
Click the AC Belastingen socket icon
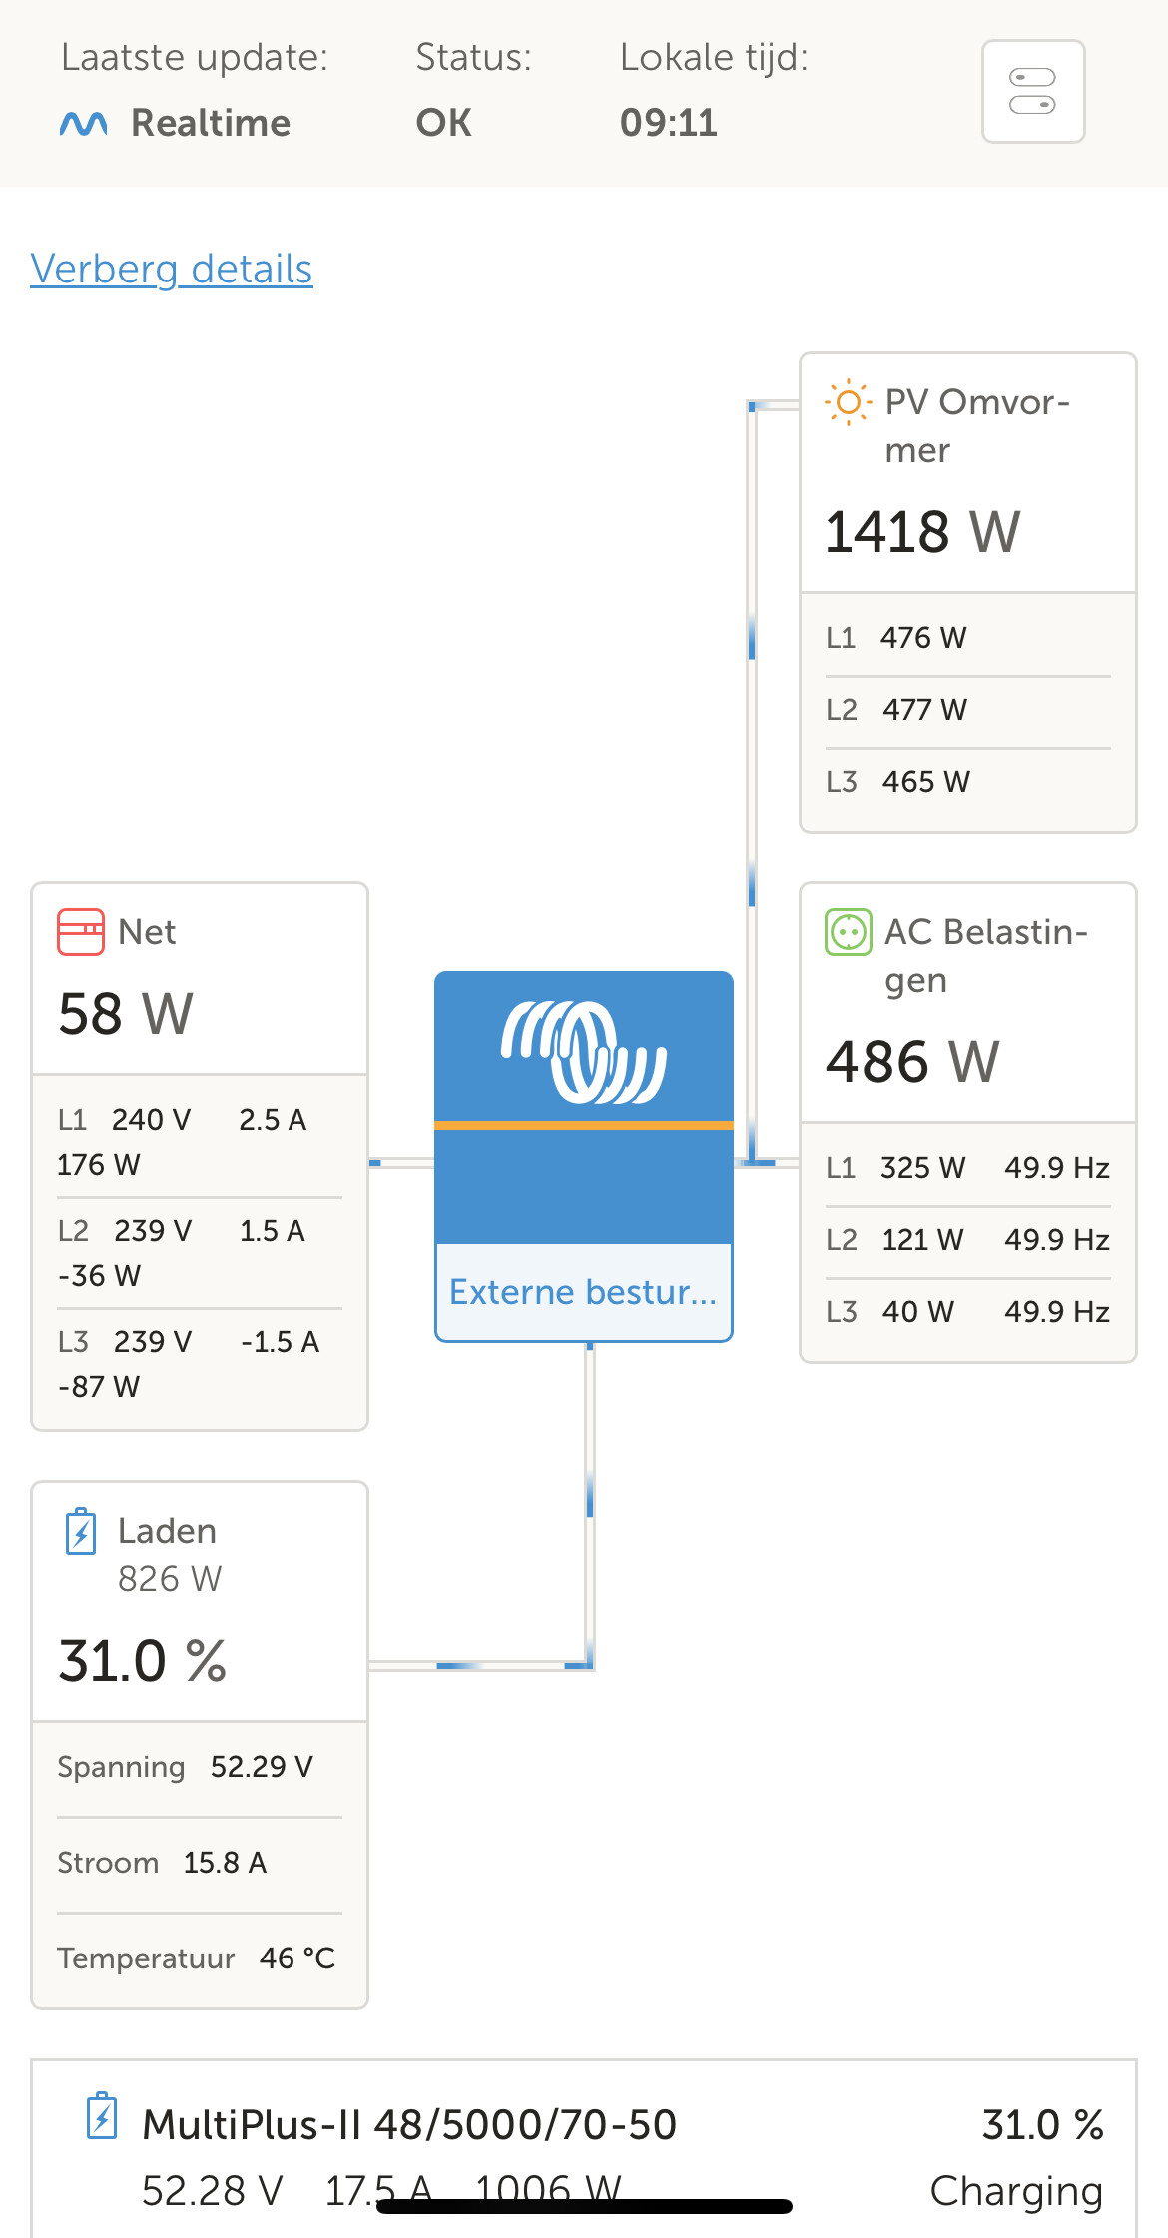(848, 932)
